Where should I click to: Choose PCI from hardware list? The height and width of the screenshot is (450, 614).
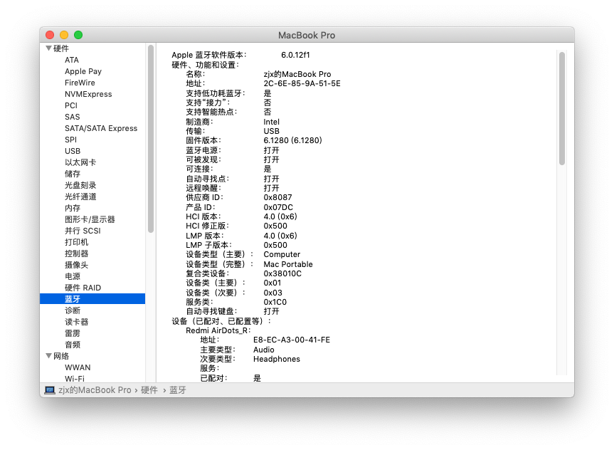coord(71,105)
